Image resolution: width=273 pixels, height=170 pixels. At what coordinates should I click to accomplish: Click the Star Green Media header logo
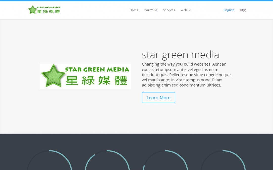click(44, 10)
